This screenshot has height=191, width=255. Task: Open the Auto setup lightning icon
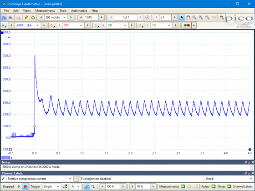26,17
